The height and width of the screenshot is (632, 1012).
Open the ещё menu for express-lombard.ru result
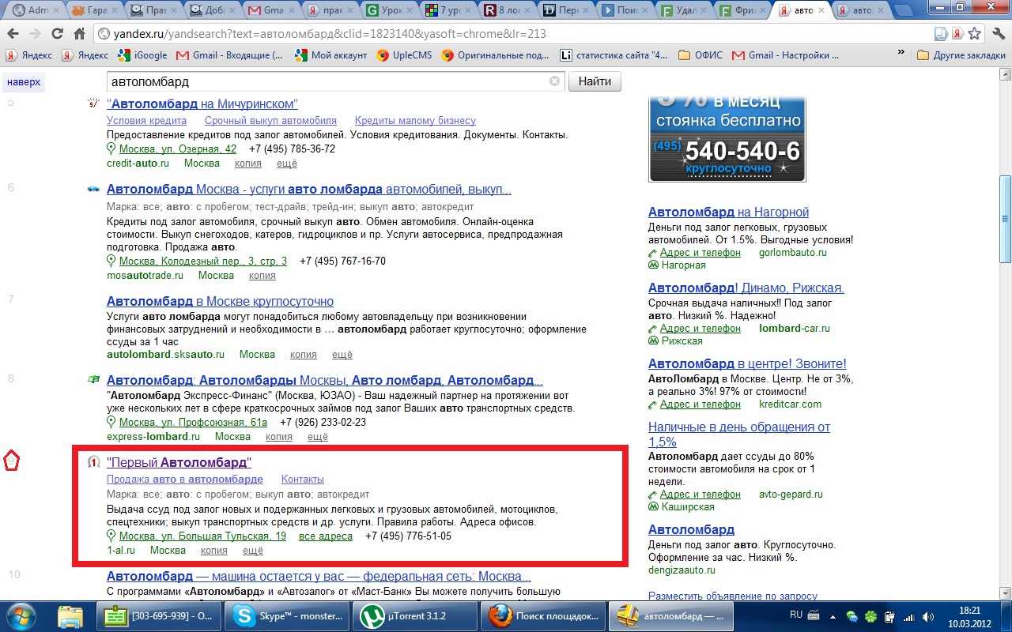tap(317, 437)
